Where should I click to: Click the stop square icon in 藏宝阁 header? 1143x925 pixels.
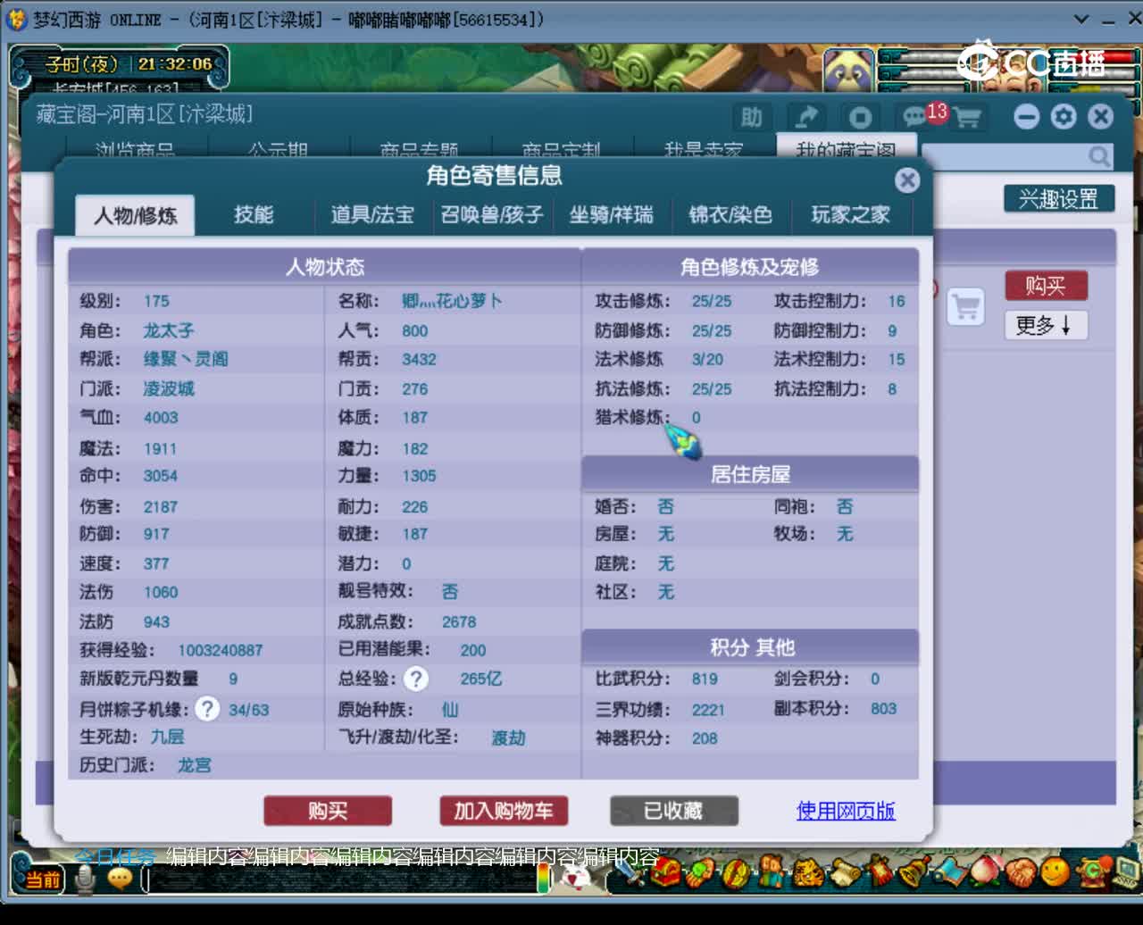coord(861,117)
